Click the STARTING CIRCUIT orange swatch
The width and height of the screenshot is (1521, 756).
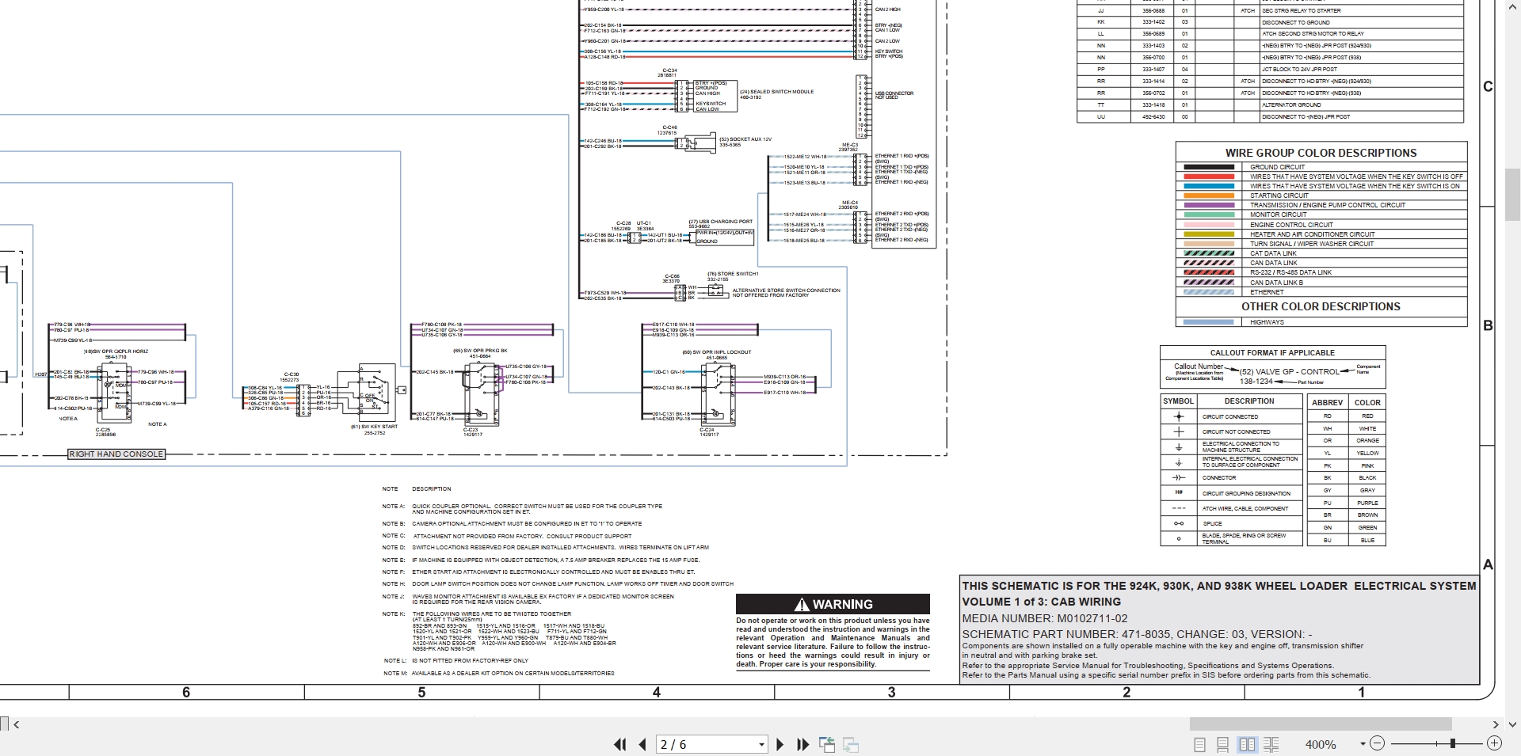1208,196
